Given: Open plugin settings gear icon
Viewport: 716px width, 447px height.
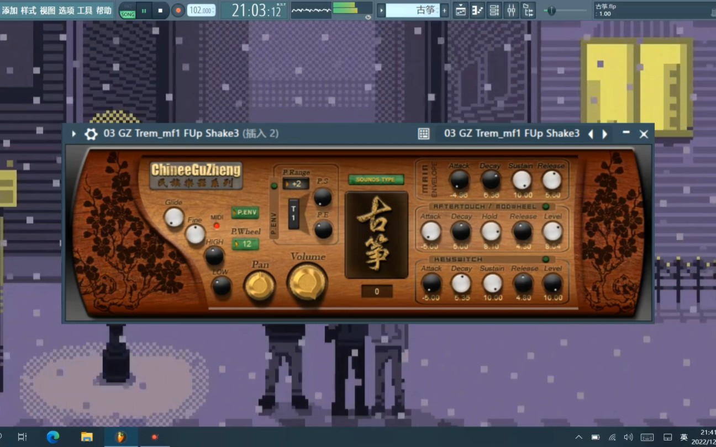Looking at the screenshot, I should tap(91, 134).
